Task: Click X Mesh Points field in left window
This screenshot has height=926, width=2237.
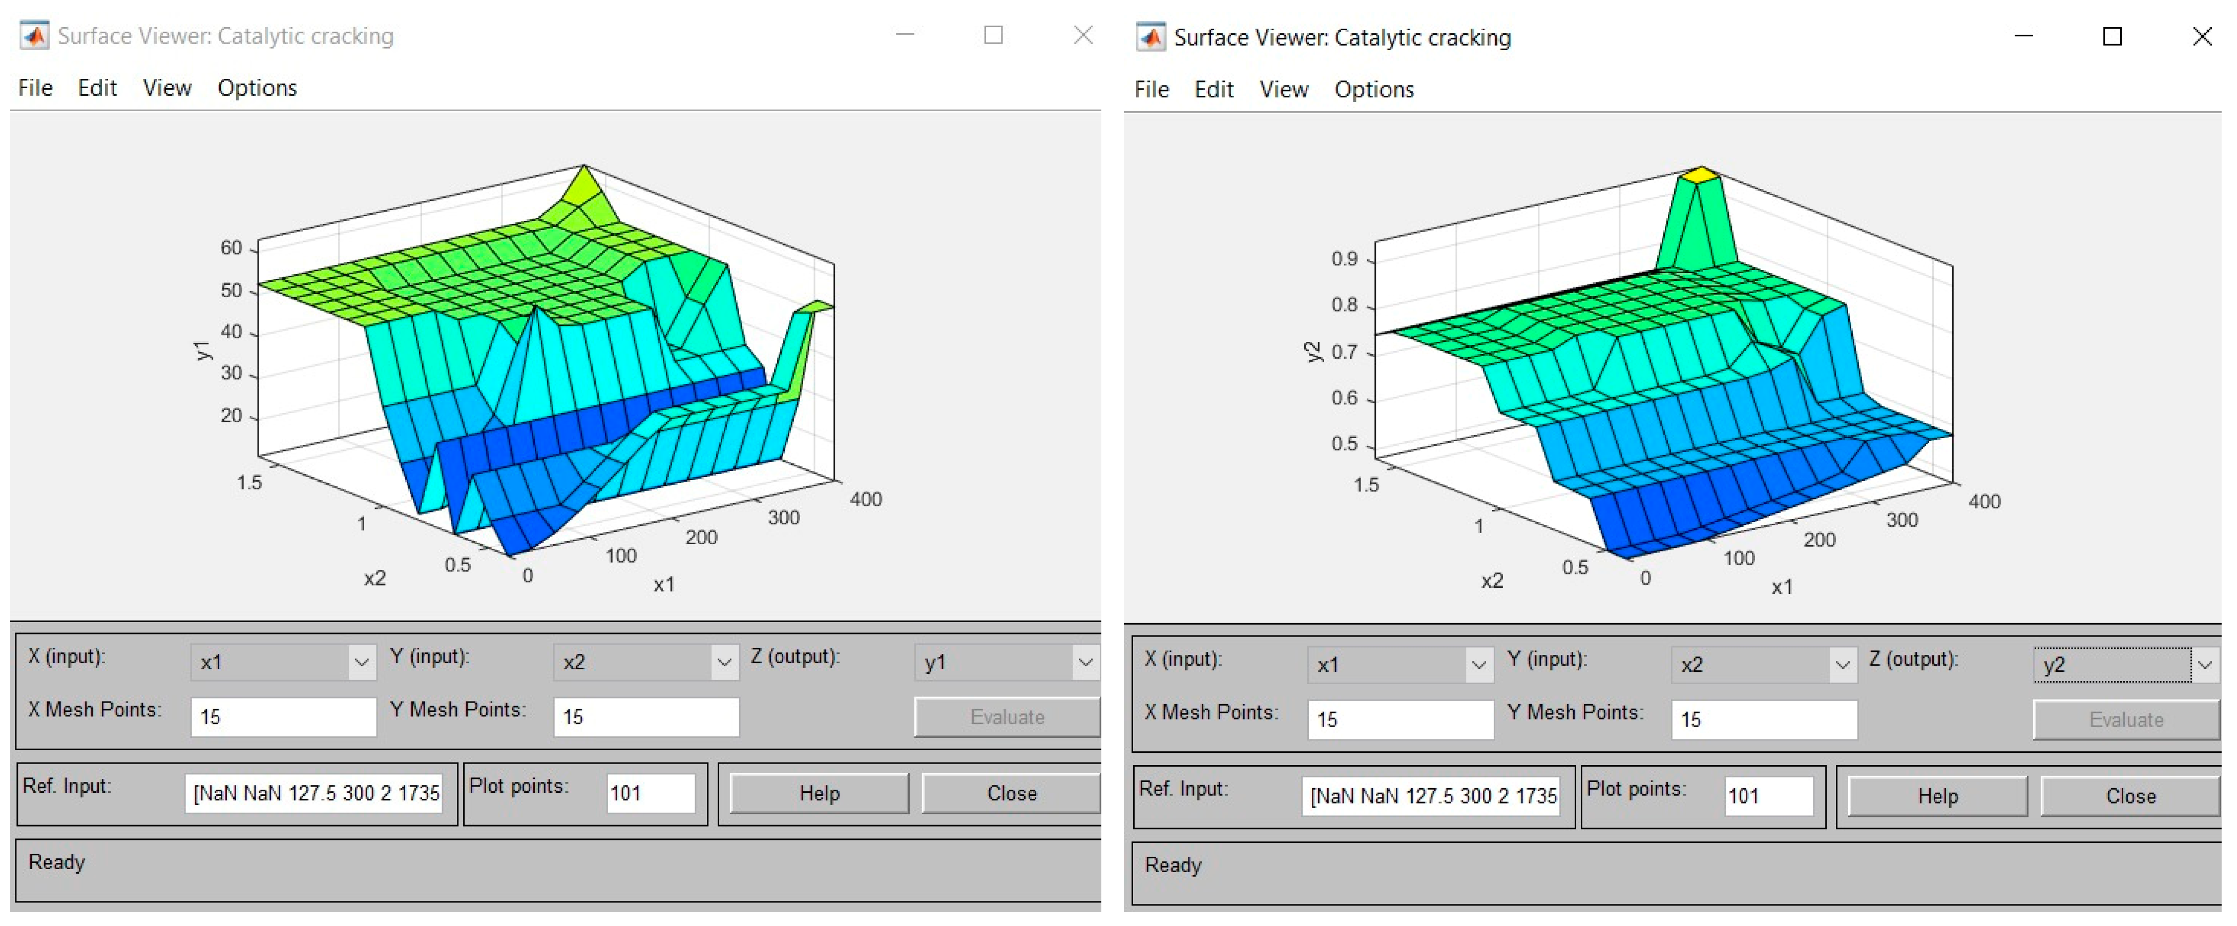Action: point(283,717)
